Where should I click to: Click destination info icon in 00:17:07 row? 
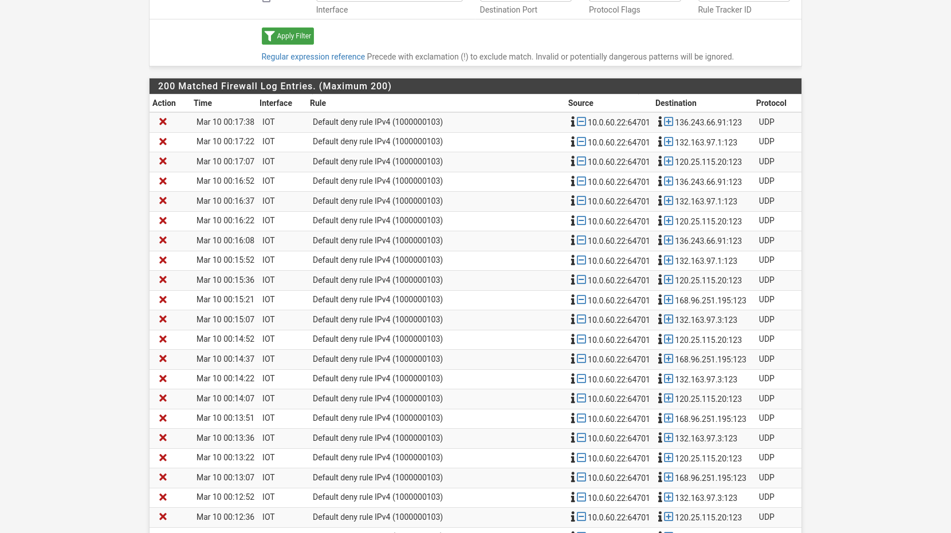660,161
